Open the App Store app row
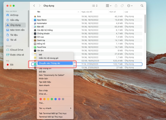Image resolution: width=166 pixels, height=120 pixels. [x=87, y=20]
